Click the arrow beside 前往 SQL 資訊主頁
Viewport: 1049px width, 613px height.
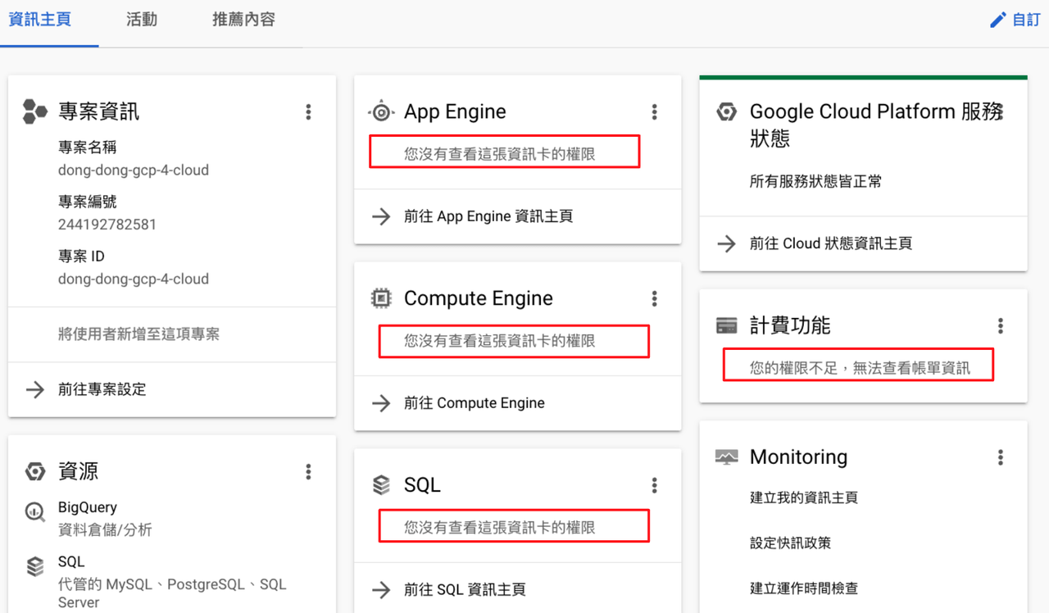[x=381, y=589]
